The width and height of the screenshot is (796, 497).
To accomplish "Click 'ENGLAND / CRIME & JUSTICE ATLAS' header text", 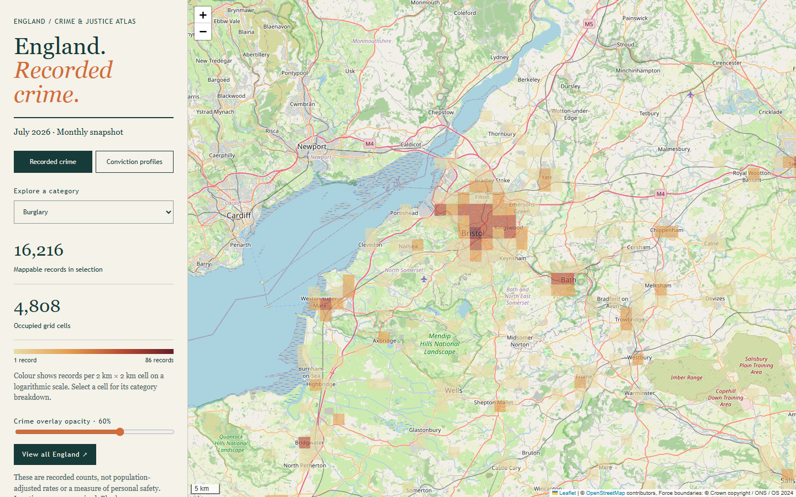I will (x=75, y=22).
